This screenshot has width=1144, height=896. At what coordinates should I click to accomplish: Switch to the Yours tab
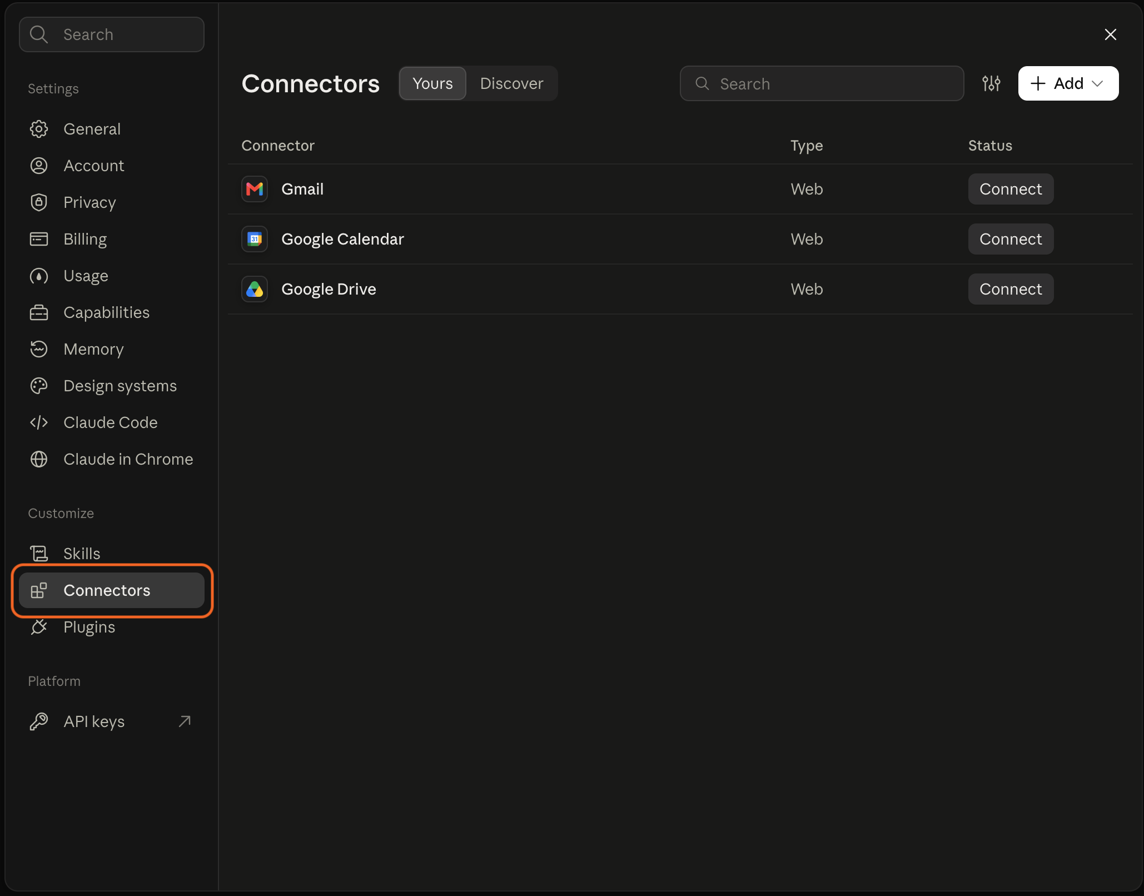pyautogui.click(x=432, y=83)
